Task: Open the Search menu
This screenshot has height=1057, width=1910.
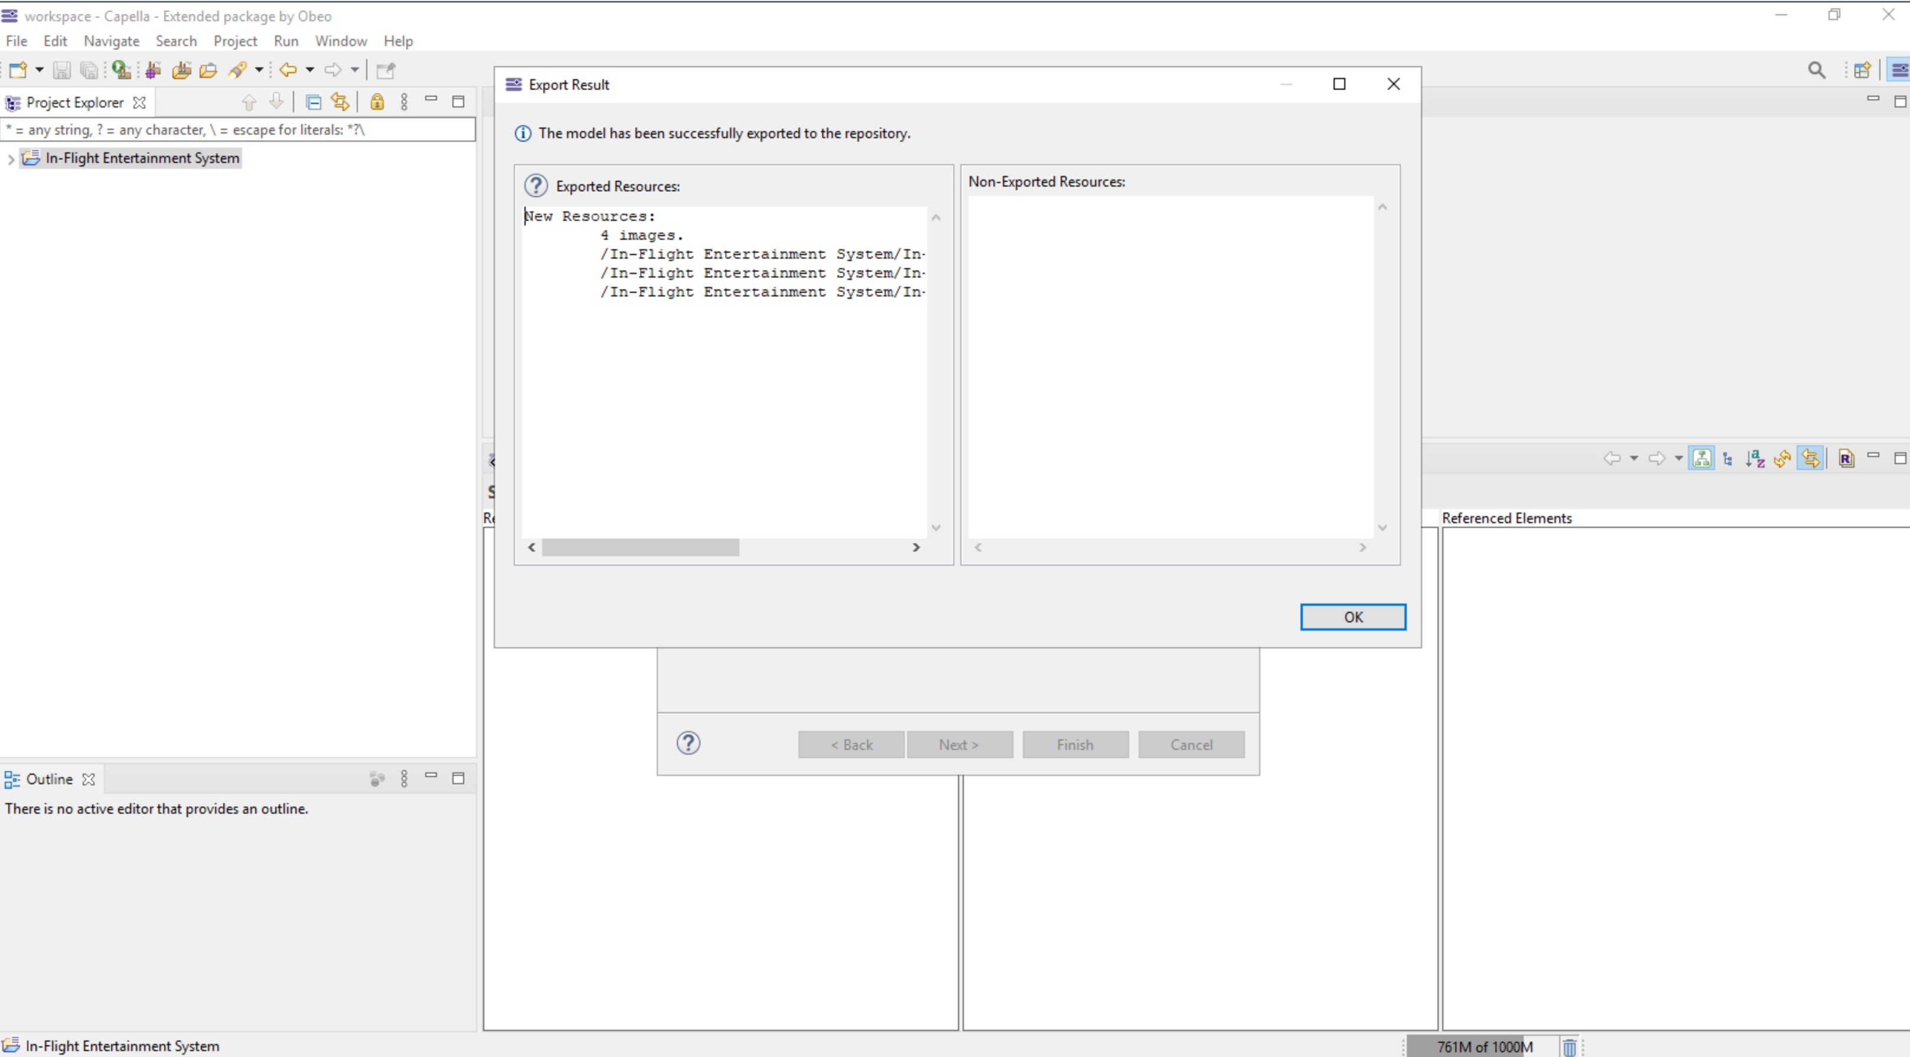Action: tap(174, 40)
